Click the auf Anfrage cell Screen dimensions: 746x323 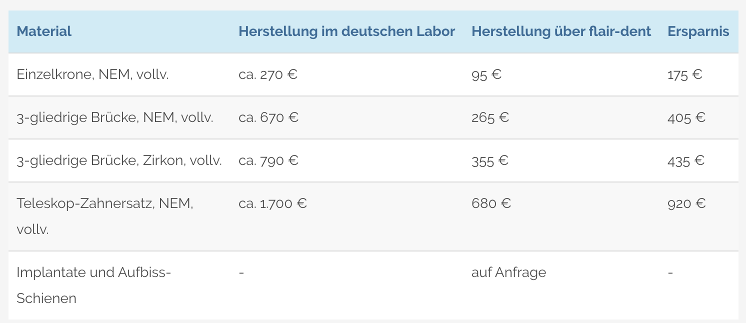tap(508, 272)
